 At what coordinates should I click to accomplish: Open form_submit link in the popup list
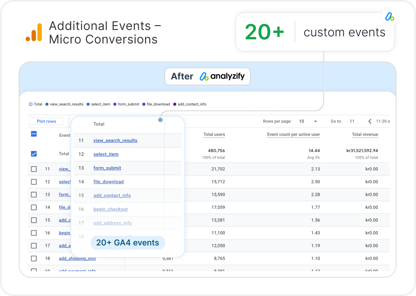(107, 168)
